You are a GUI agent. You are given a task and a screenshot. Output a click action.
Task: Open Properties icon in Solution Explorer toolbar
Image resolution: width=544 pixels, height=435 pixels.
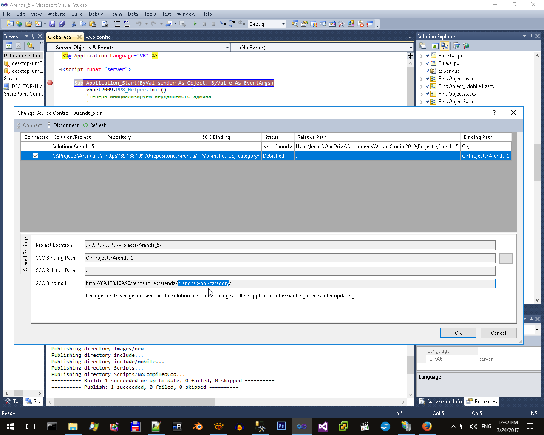(423, 46)
